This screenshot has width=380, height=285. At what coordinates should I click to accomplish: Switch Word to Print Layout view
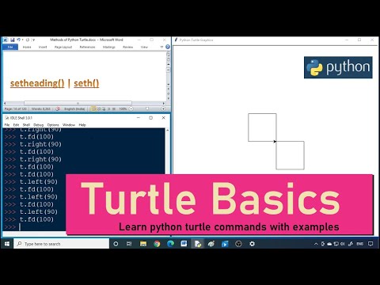coord(93,108)
